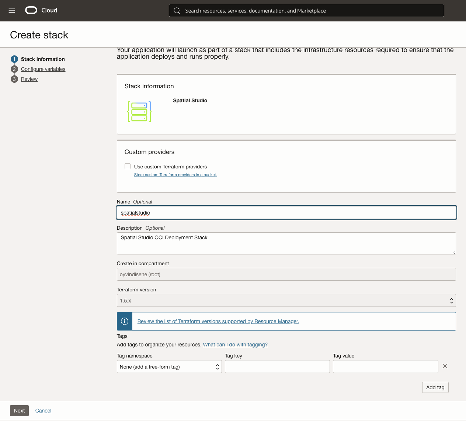Click the Add tag button
466x421 pixels.
[x=435, y=387]
